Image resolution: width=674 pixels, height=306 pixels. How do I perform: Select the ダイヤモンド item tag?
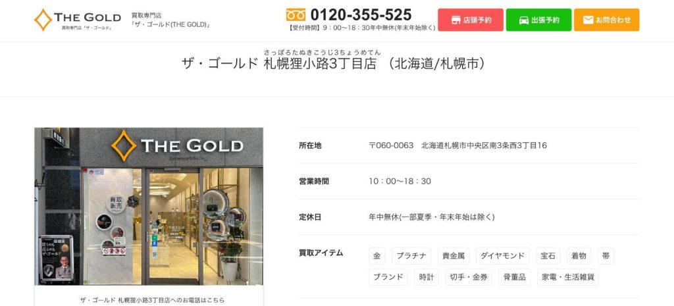502,256
